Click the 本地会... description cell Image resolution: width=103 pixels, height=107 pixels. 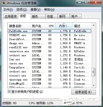(81, 59)
